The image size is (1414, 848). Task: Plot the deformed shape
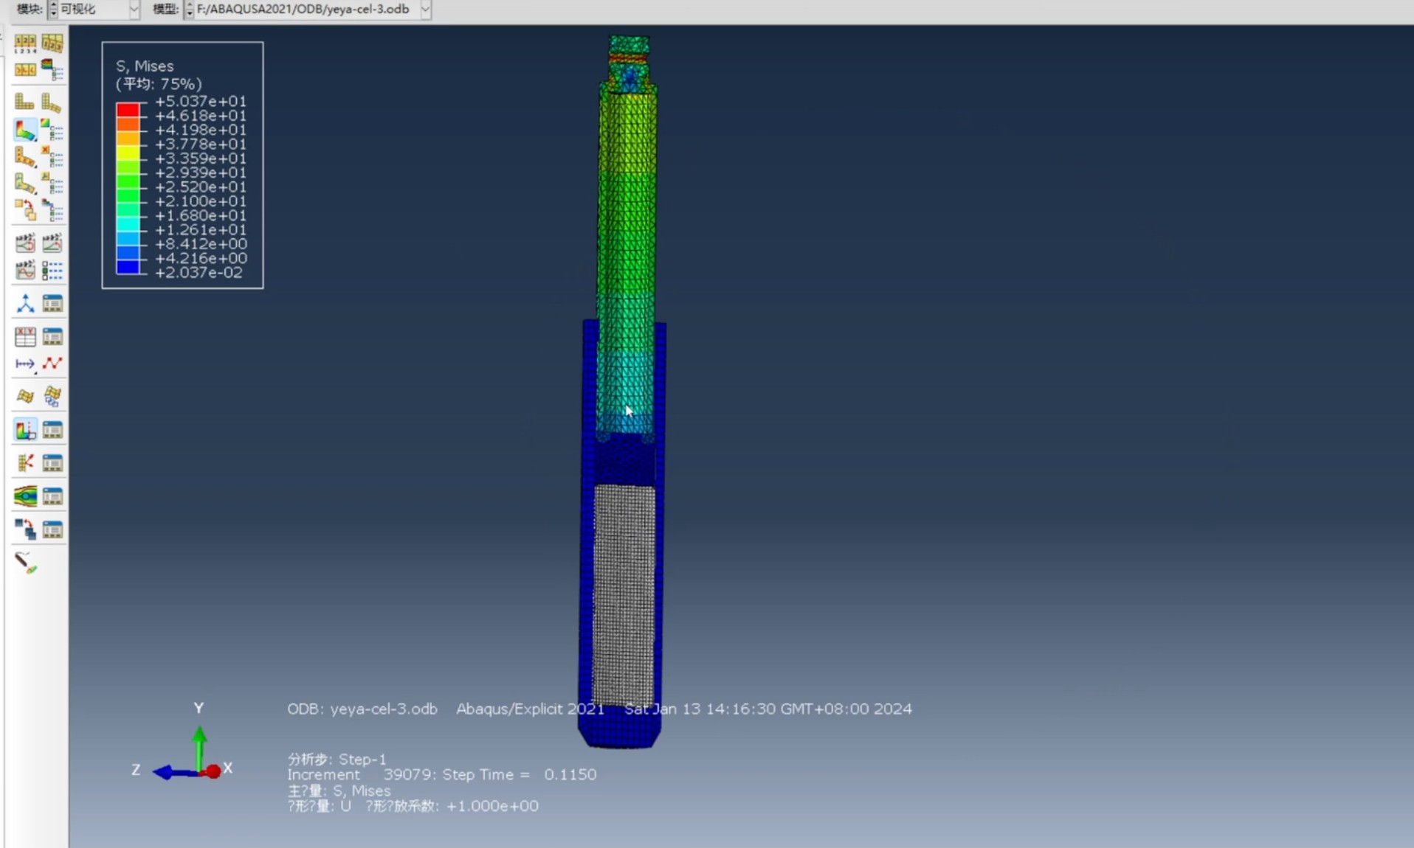click(x=52, y=102)
